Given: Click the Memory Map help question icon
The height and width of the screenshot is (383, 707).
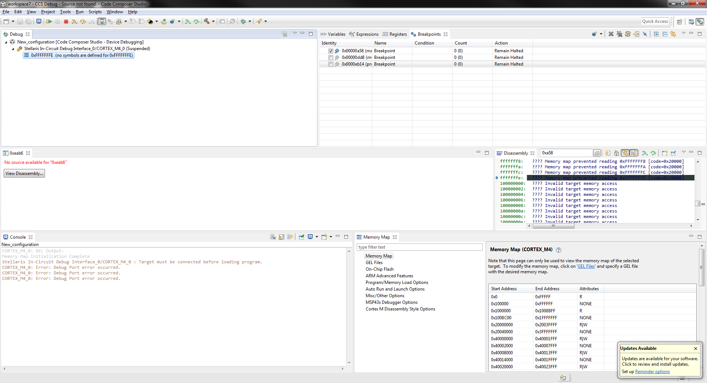Looking at the screenshot, I should pos(559,250).
